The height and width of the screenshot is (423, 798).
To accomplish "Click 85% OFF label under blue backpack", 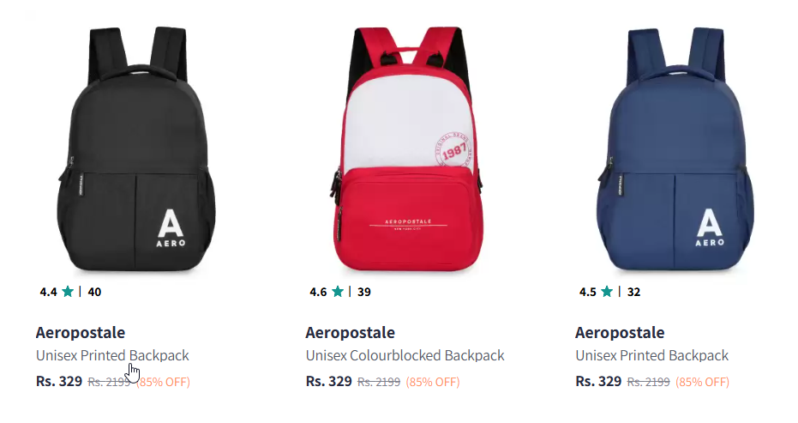I will (x=702, y=382).
